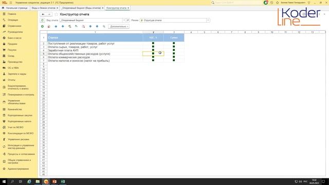Open the functions menu icon beside 1C logo
The width and height of the screenshot is (329, 185).
11,3
